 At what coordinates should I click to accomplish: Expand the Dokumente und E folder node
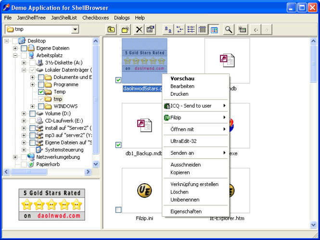pos(32,77)
